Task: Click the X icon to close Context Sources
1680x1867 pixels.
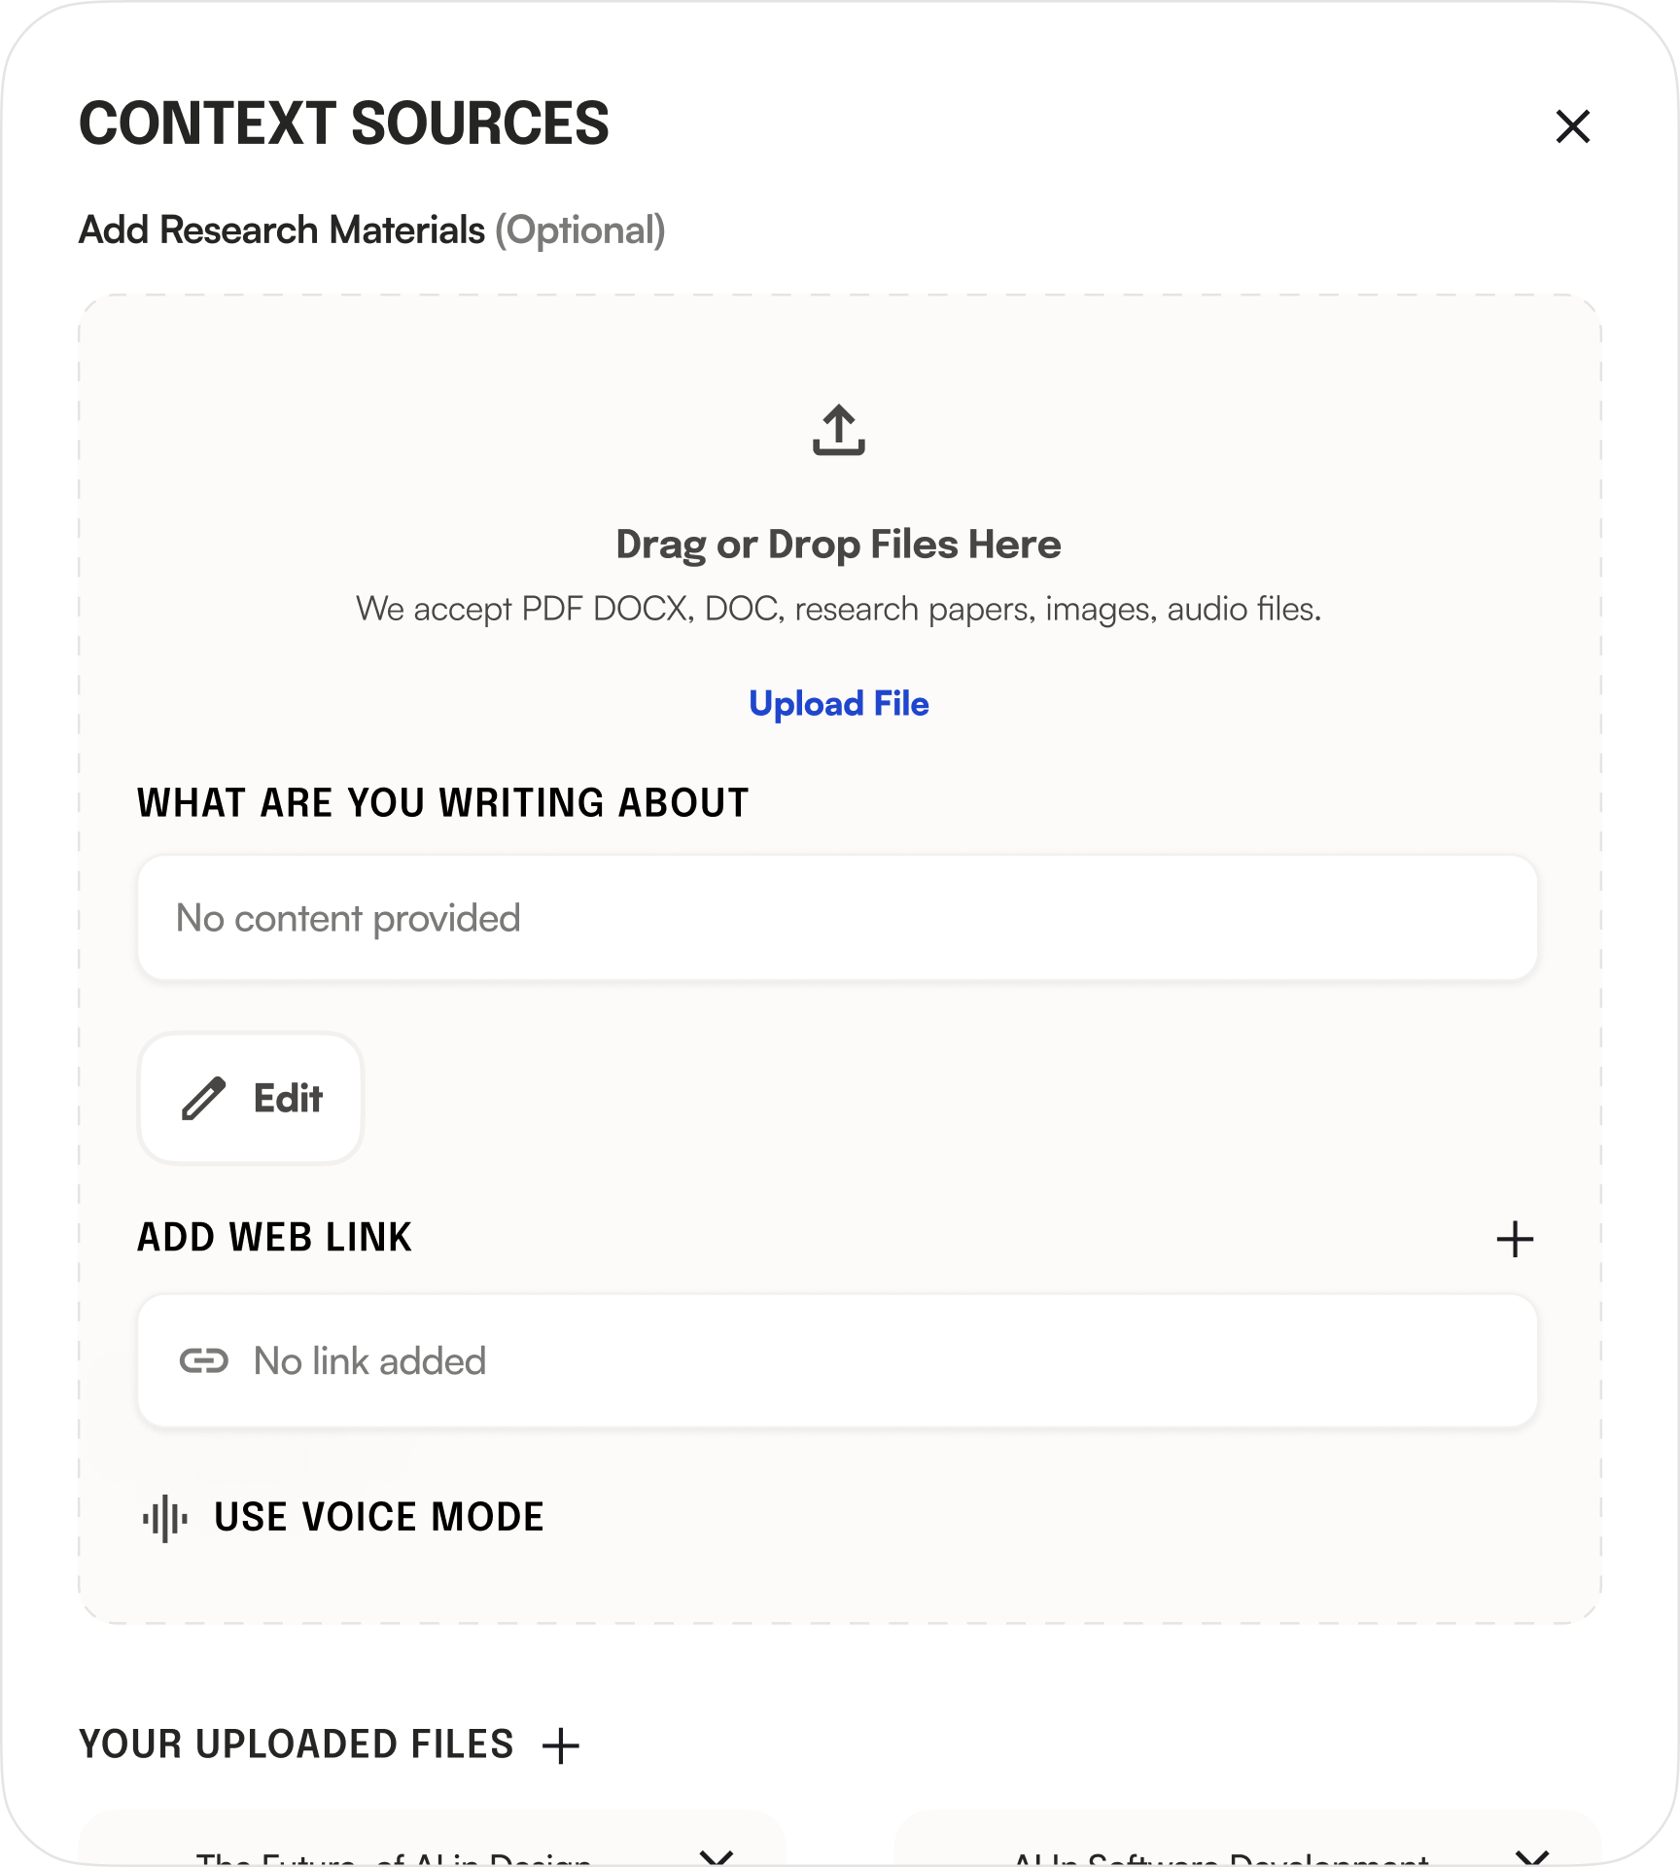Action: pyautogui.click(x=1574, y=124)
